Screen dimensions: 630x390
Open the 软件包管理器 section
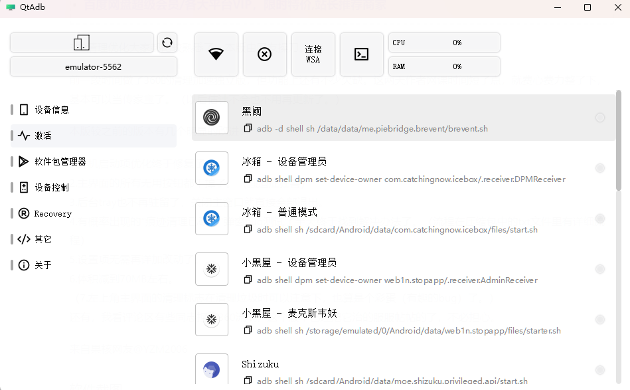93,161
